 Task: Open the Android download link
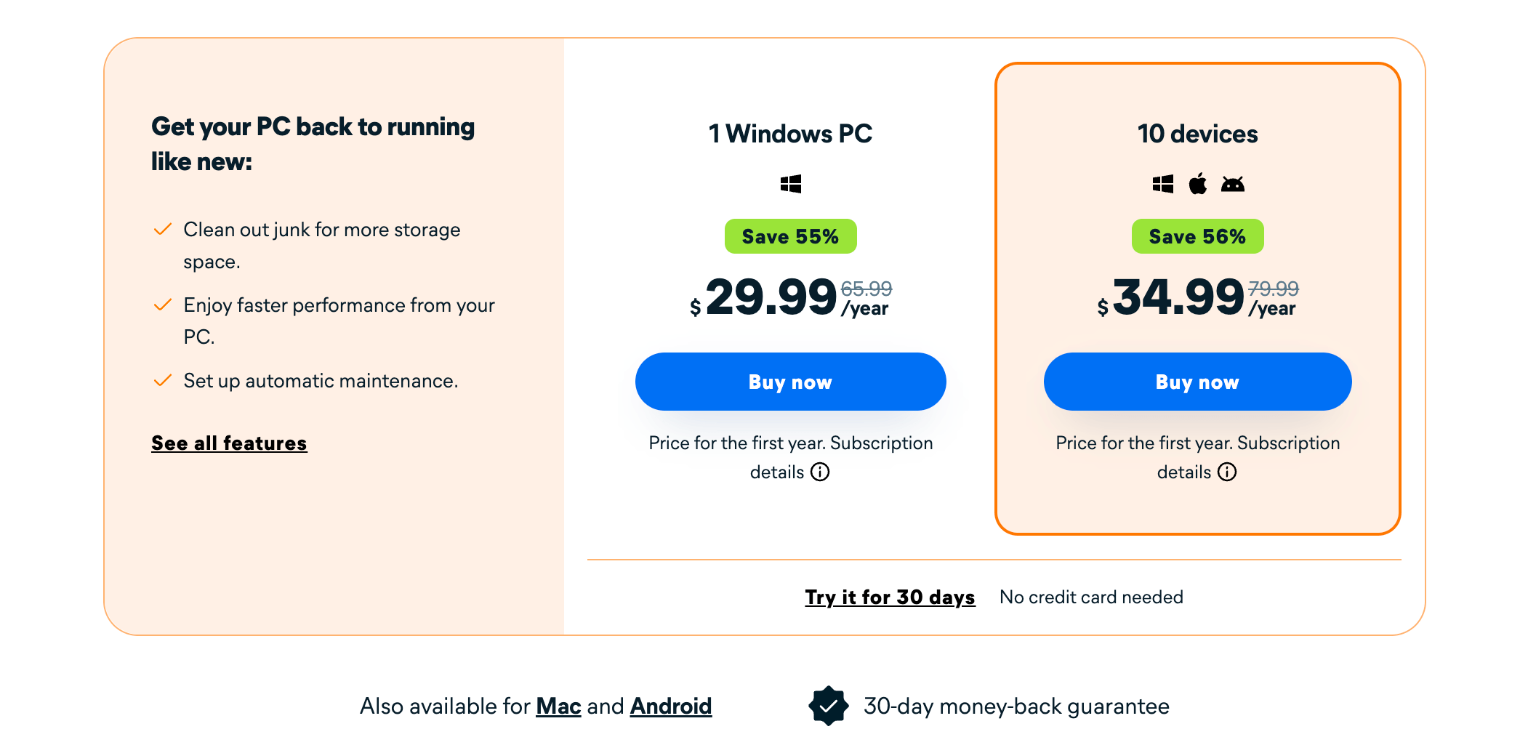[670, 705]
